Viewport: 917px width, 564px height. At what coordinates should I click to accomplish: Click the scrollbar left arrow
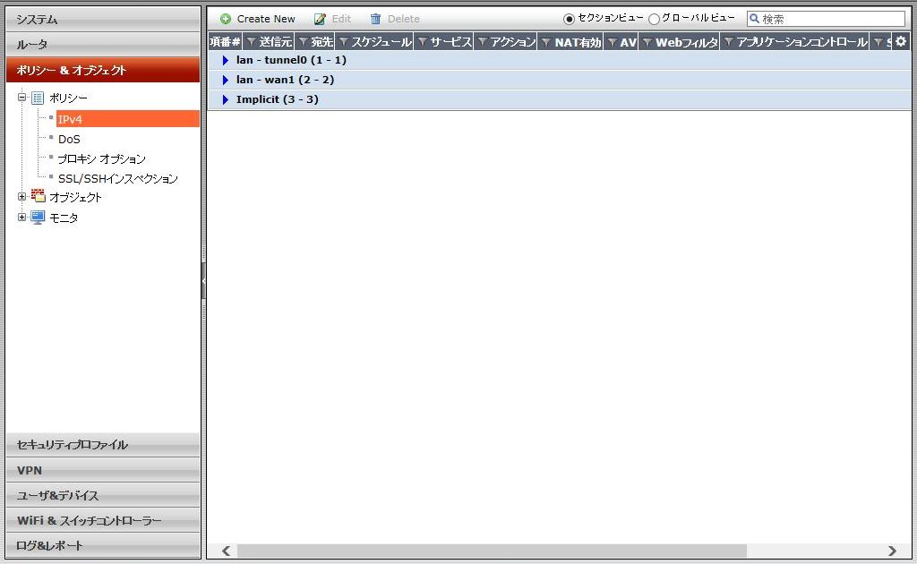click(x=227, y=551)
